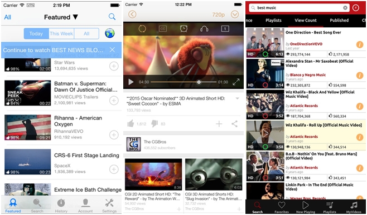Screen dimensions: 367x215
Task: Clear the best music search text
Action: point(345,8)
